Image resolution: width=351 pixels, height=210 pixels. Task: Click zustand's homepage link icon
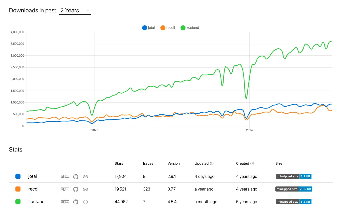[x=85, y=202]
